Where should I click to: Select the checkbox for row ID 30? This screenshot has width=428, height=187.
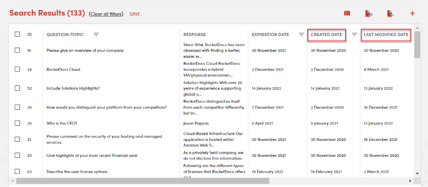tap(17, 123)
